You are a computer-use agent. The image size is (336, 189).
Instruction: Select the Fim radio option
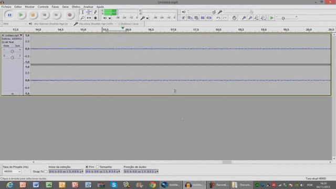pos(87,167)
